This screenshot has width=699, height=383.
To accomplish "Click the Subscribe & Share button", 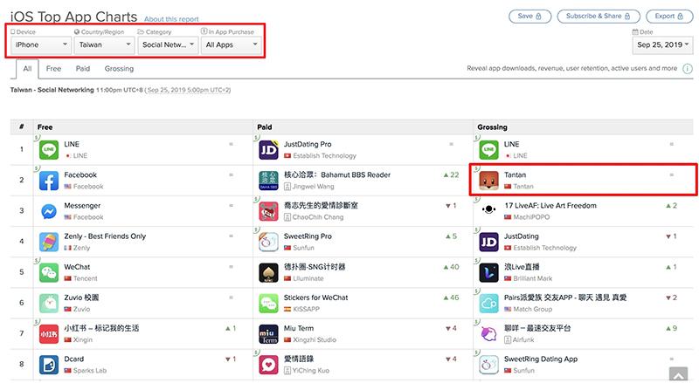I will point(599,16).
